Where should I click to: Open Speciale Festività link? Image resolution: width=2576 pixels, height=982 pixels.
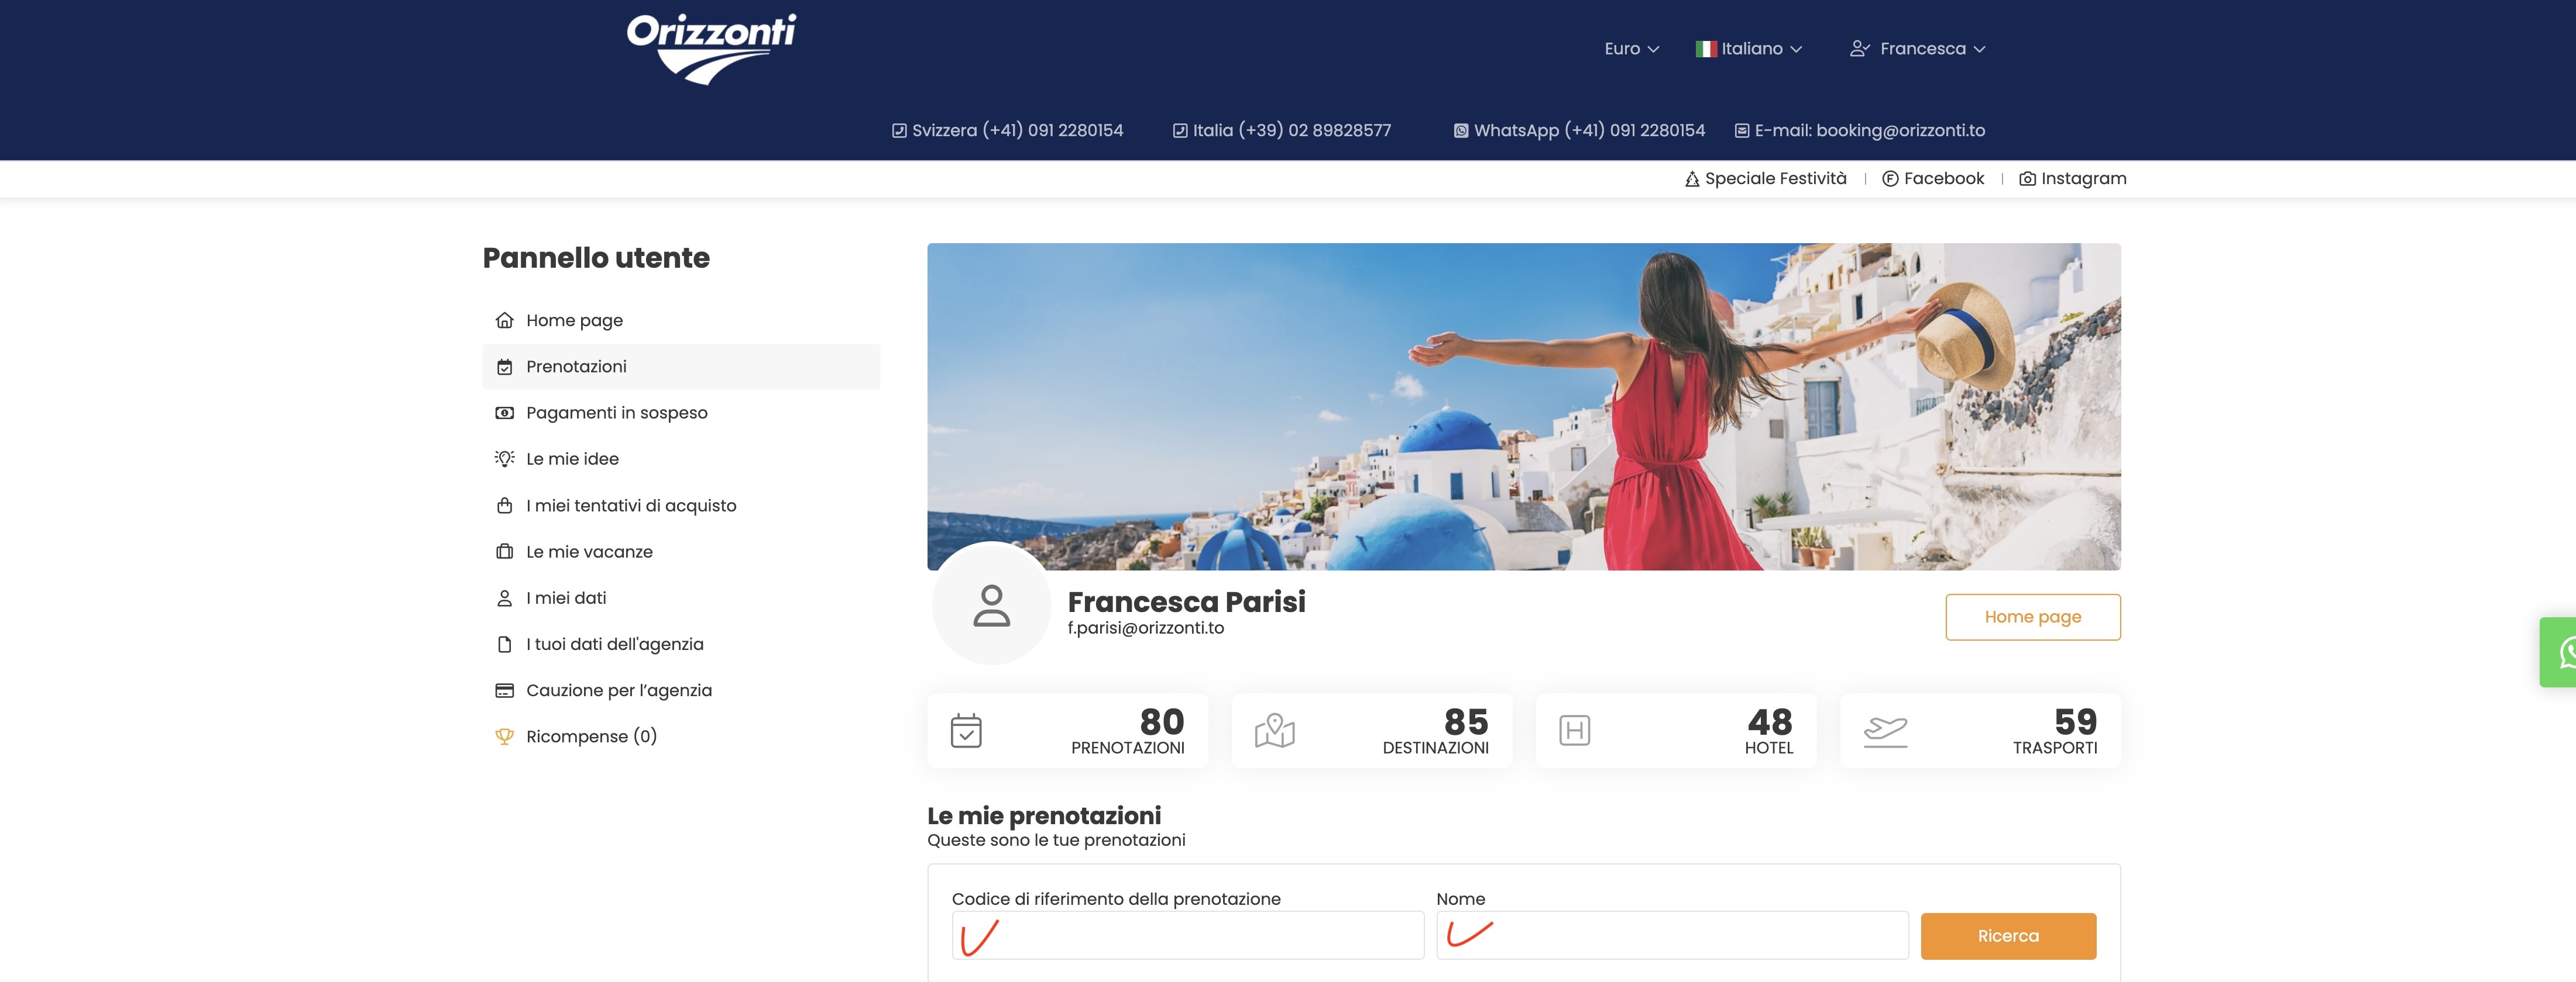click(1765, 179)
